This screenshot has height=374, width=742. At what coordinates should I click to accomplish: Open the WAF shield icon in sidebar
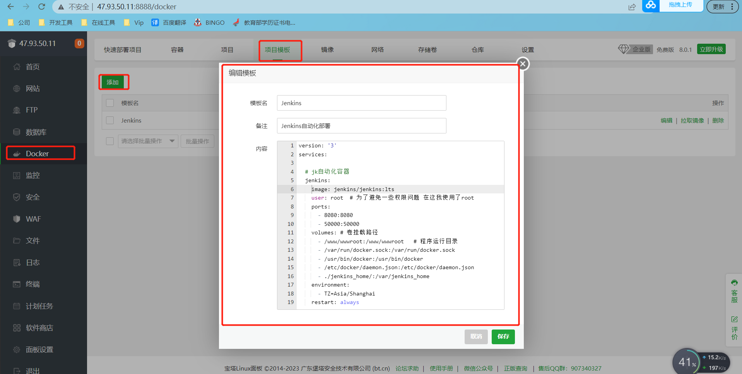point(17,219)
